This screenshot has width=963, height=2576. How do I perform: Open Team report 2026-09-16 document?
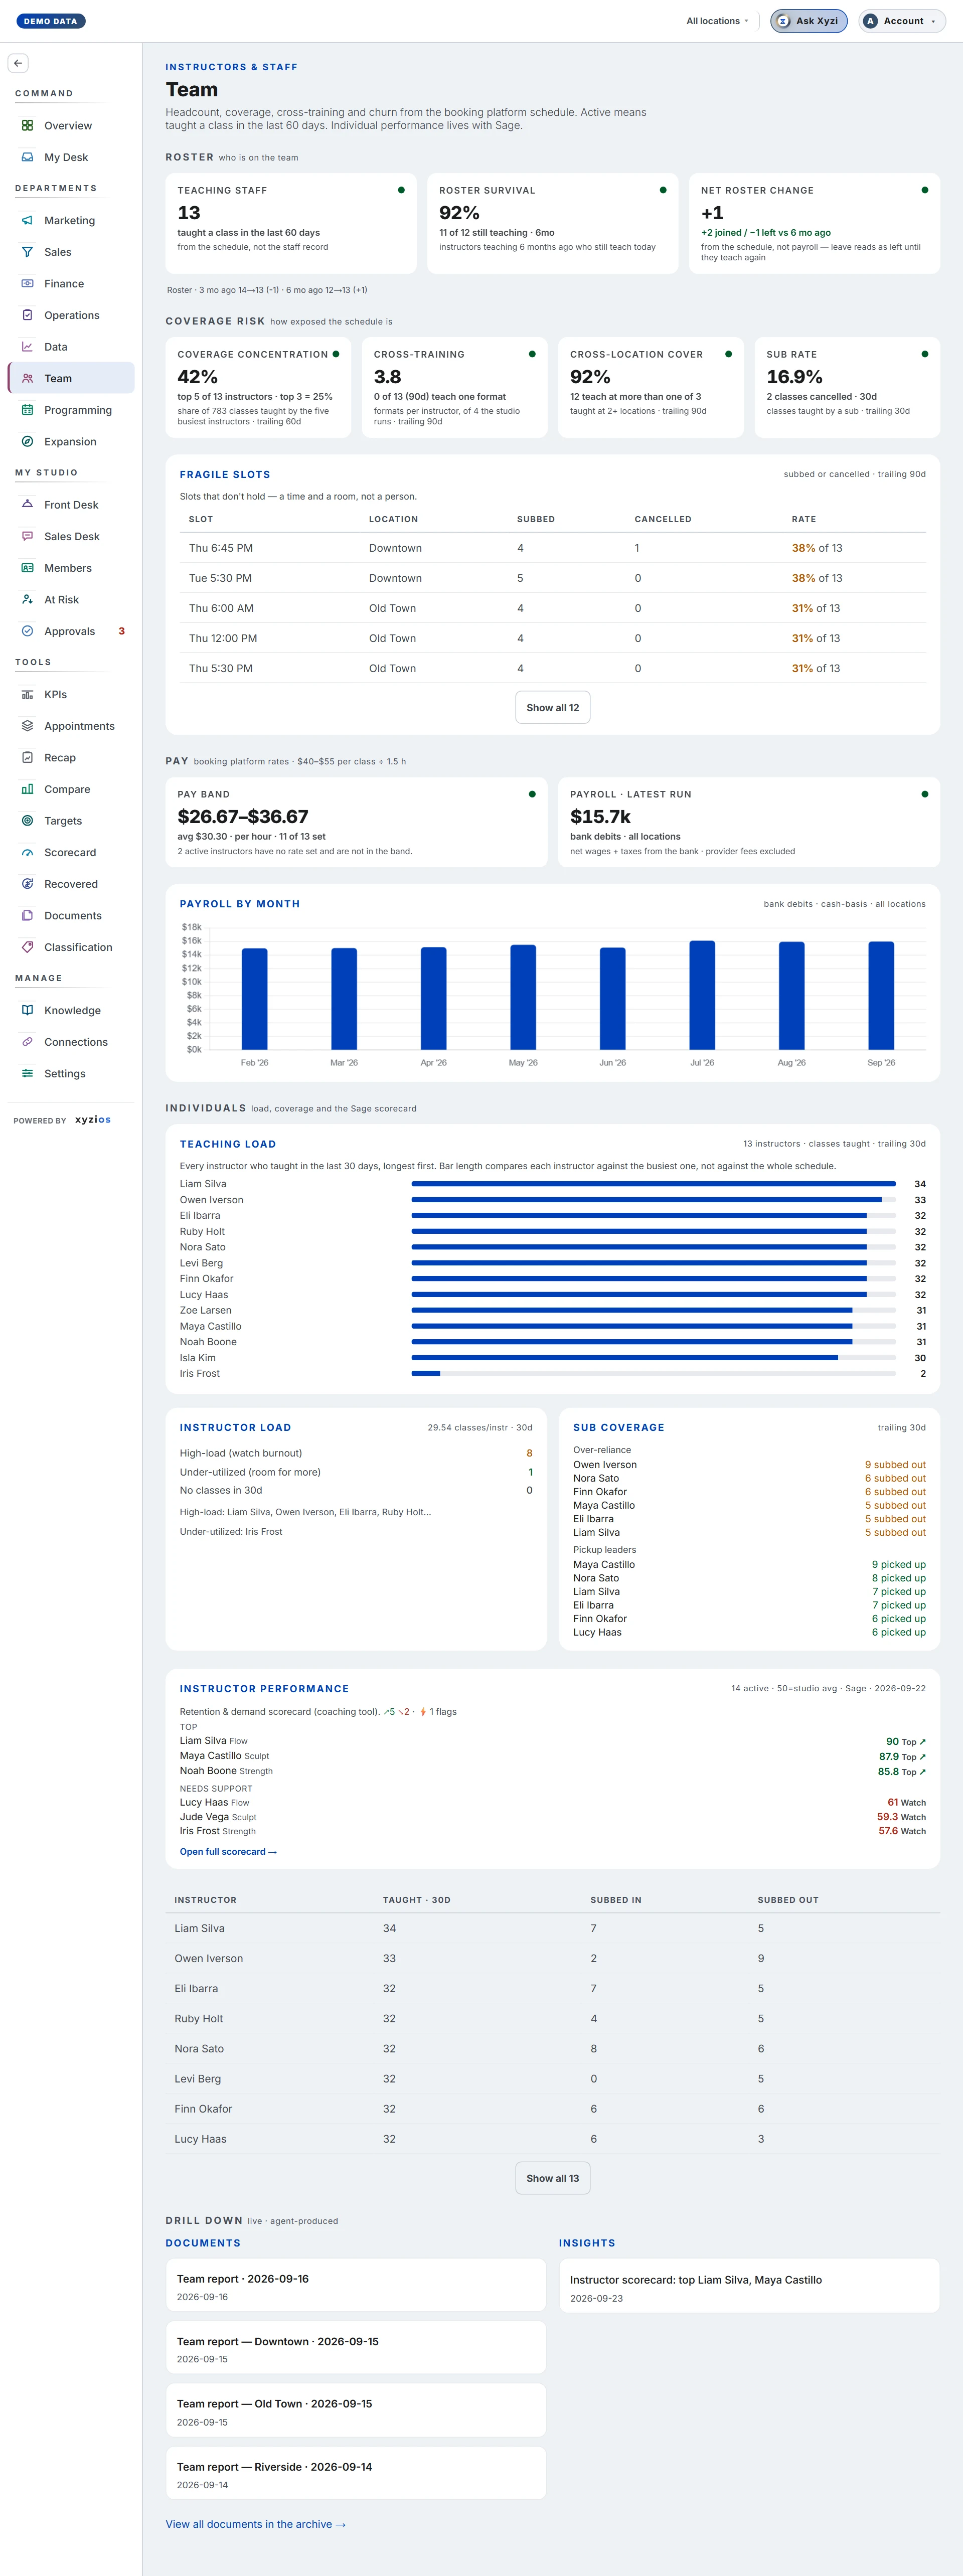coord(356,2286)
